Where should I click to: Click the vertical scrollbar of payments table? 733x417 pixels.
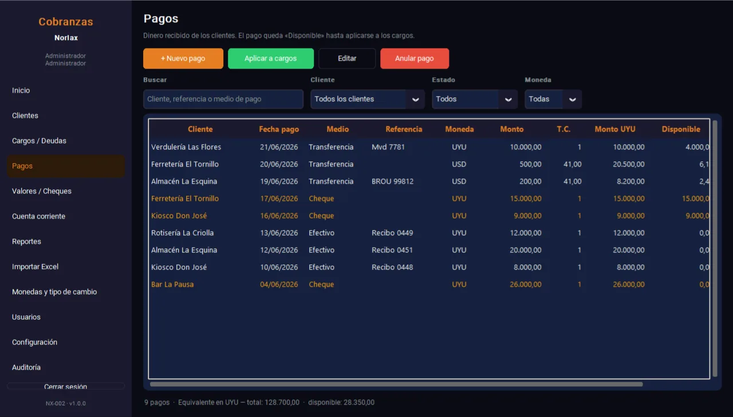(x=714, y=248)
